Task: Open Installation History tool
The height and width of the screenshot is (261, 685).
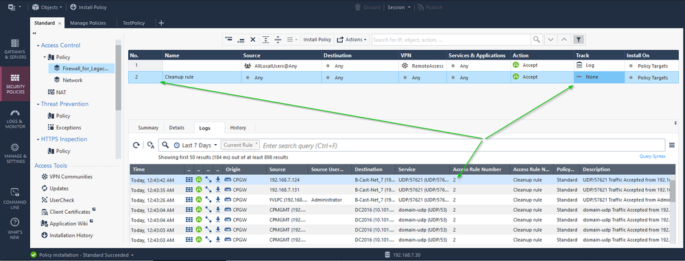Action: pyautogui.click(x=67, y=235)
